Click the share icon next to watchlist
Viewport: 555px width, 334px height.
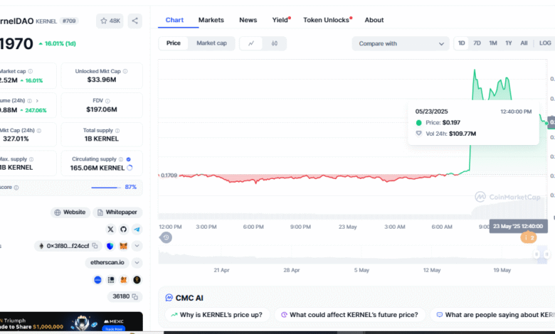click(x=135, y=21)
